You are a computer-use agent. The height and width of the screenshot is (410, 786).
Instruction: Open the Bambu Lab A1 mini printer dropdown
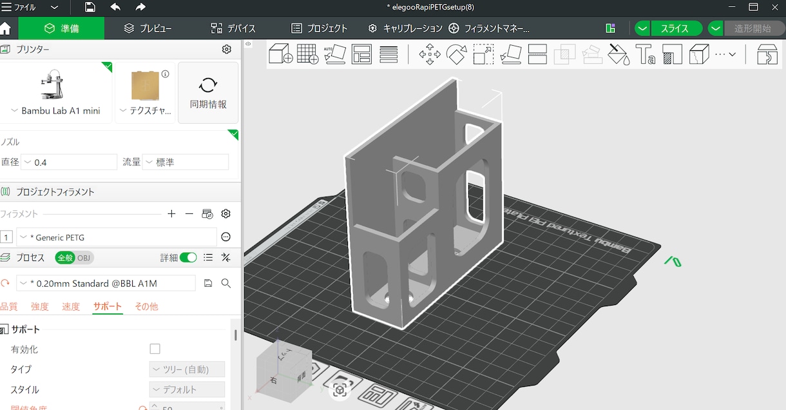pos(56,111)
